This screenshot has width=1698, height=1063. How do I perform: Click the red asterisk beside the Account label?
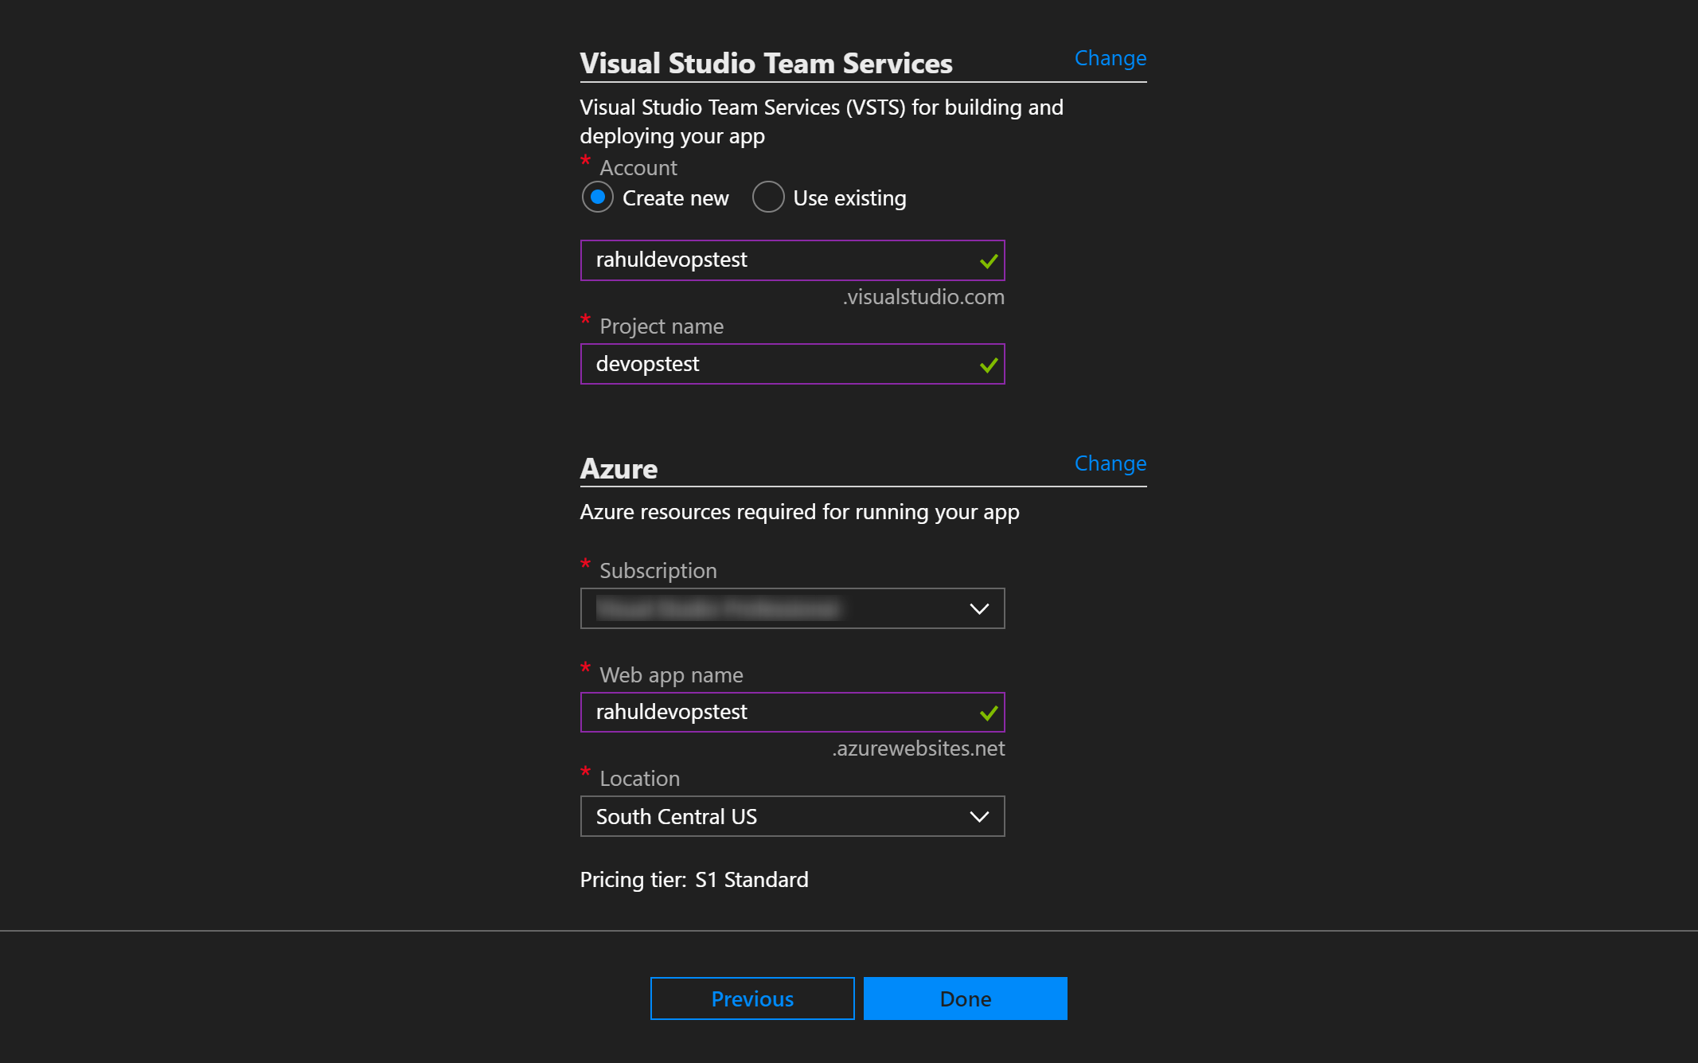(586, 161)
